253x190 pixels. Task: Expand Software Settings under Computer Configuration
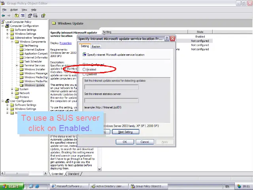[x=8, y=30]
